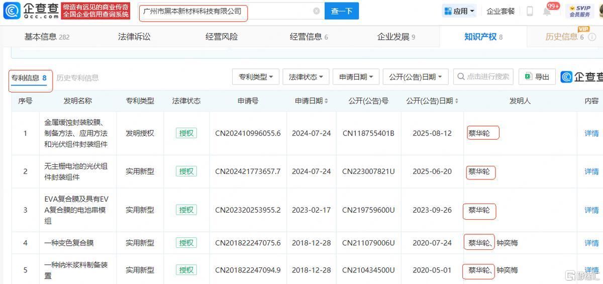Click patent name 一种变色复合膜
This screenshot has width=603, height=284.
pyautogui.click(x=69, y=243)
